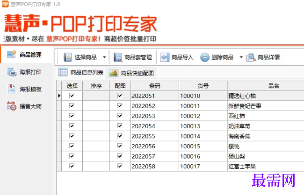Open the 海报打印 printer icon
304x195 pixels.
(12, 72)
